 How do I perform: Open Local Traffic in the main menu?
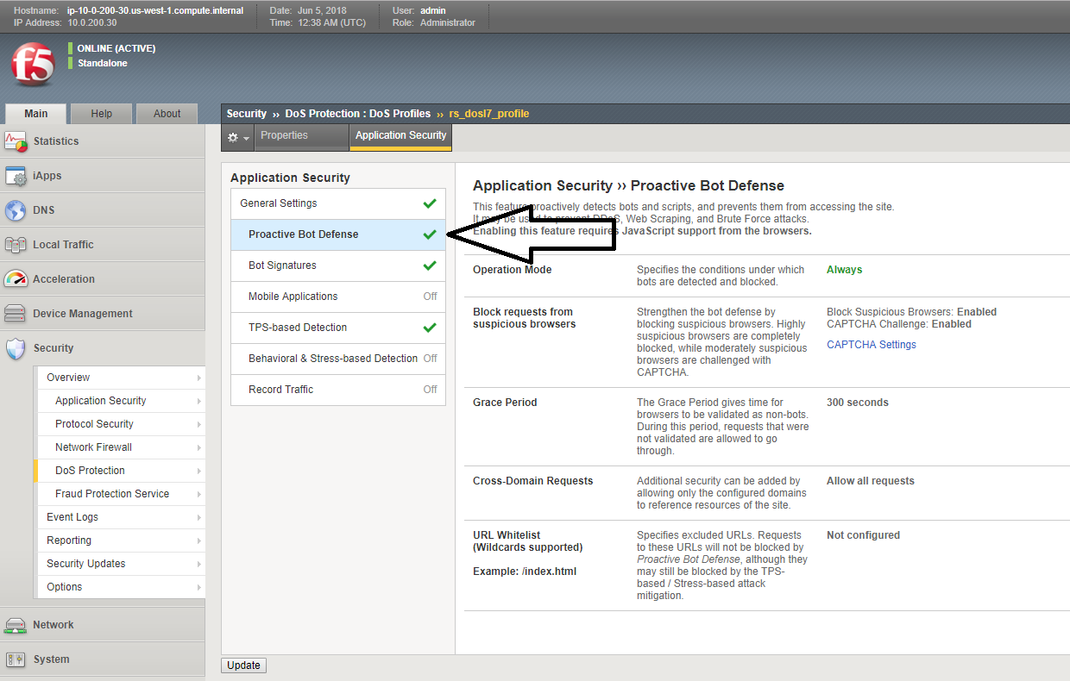(x=103, y=245)
